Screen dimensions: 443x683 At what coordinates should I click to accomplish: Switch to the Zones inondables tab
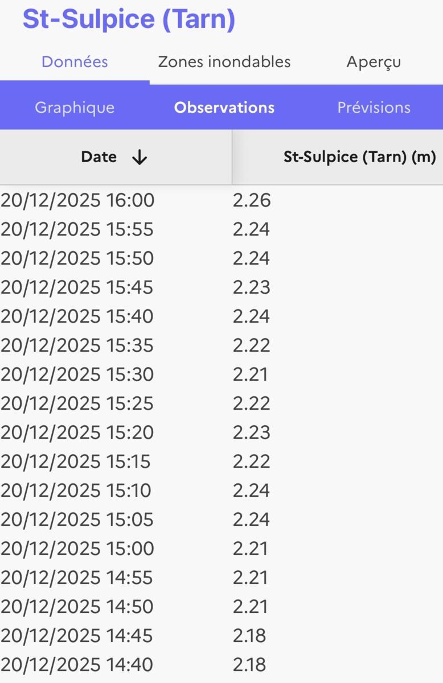pos(224,62)
